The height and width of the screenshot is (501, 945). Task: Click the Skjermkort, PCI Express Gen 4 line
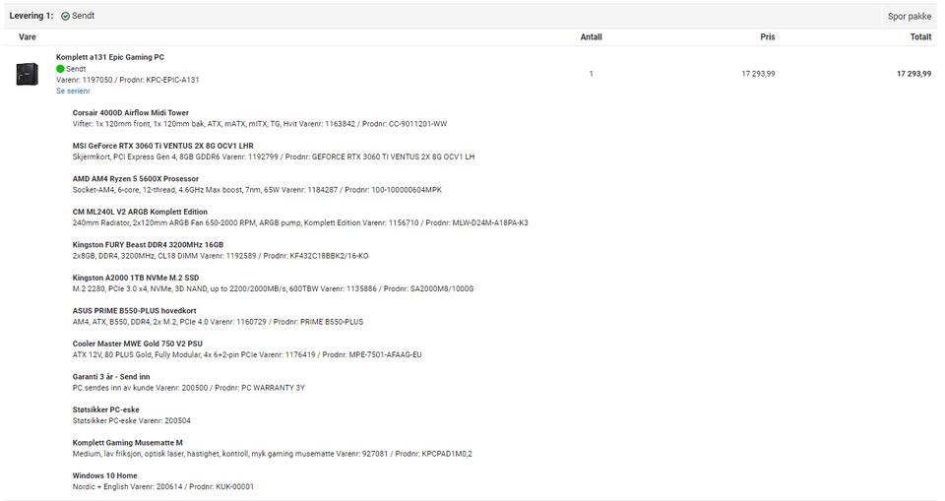[x=274, y=157]
